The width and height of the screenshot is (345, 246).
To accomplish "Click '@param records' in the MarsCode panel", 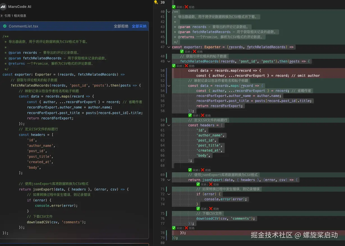I will click(x=23, y=53).
